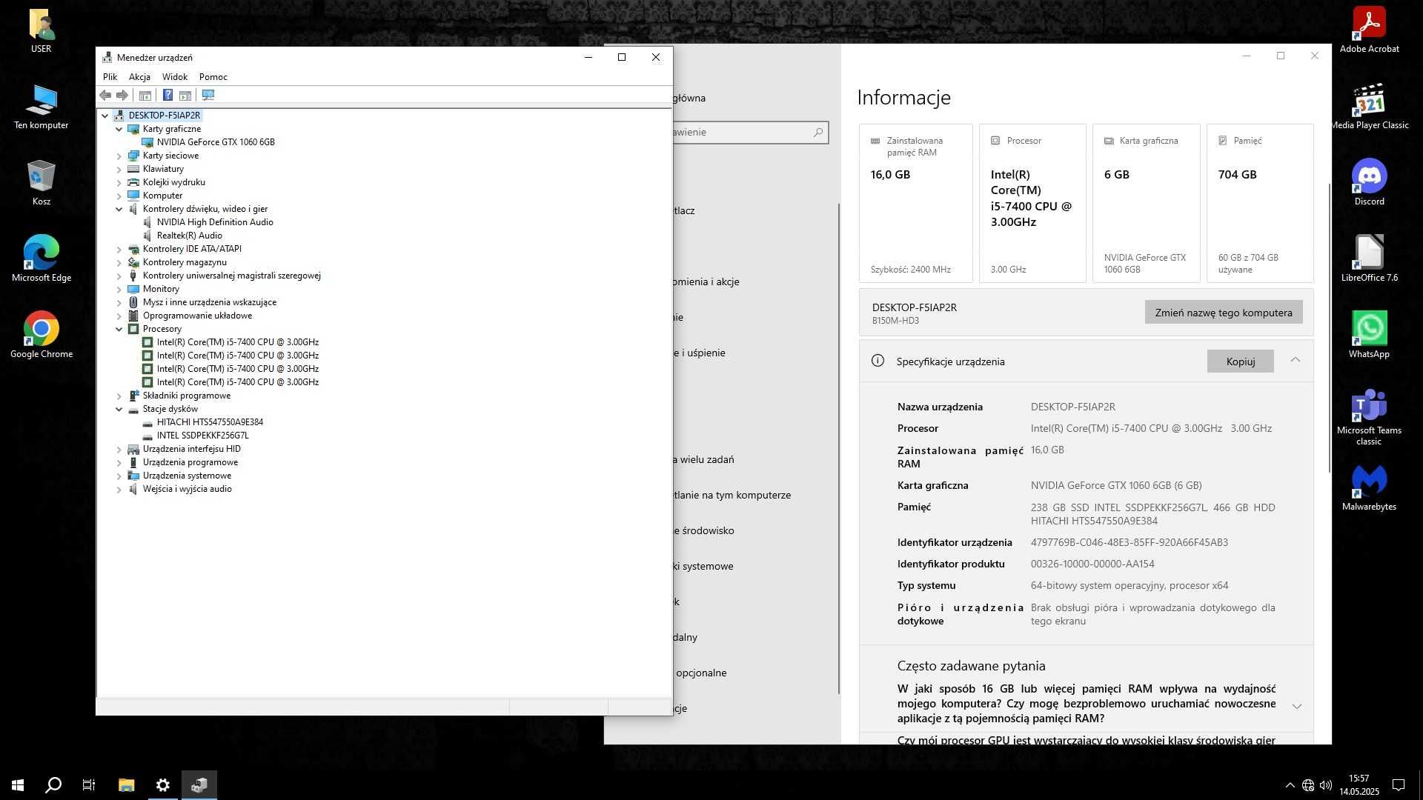Screen dimensions: 1423x800
Task: Expand the Karty sieciowe category
Action: pos(119,156)
